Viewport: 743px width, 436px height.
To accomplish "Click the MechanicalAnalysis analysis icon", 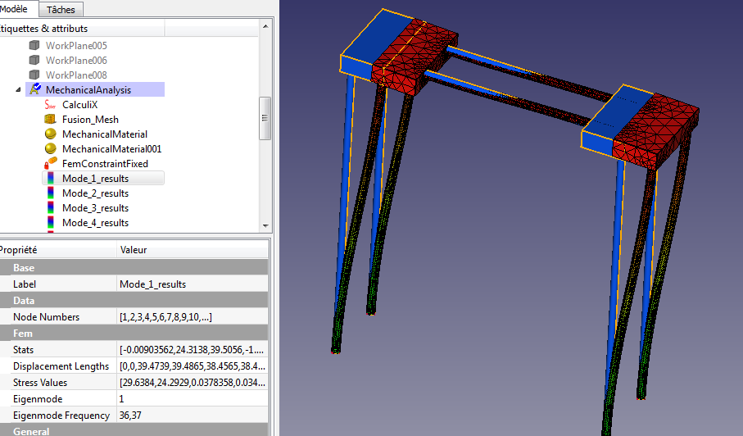I will click(x=35, y=89).
